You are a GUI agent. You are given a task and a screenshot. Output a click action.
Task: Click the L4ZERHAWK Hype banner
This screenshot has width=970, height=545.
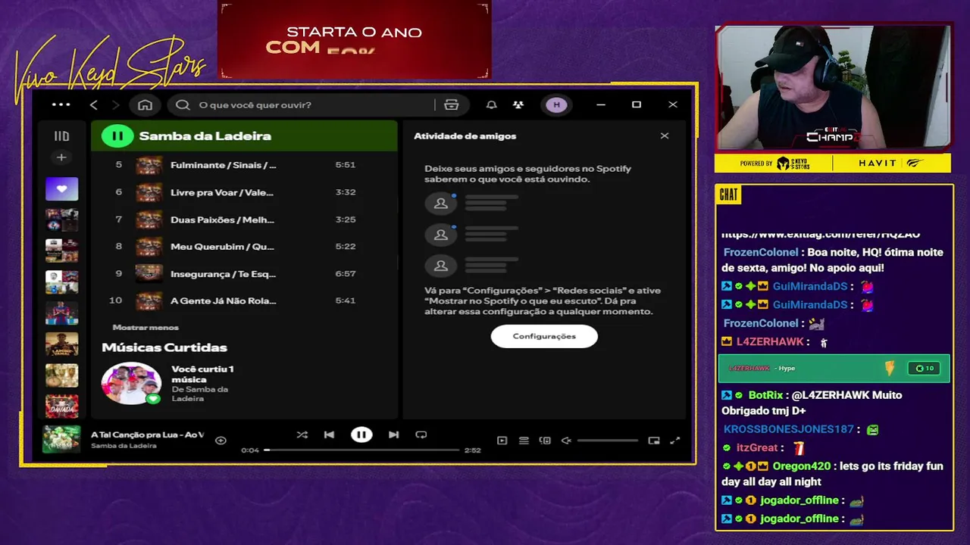[834, 369]
